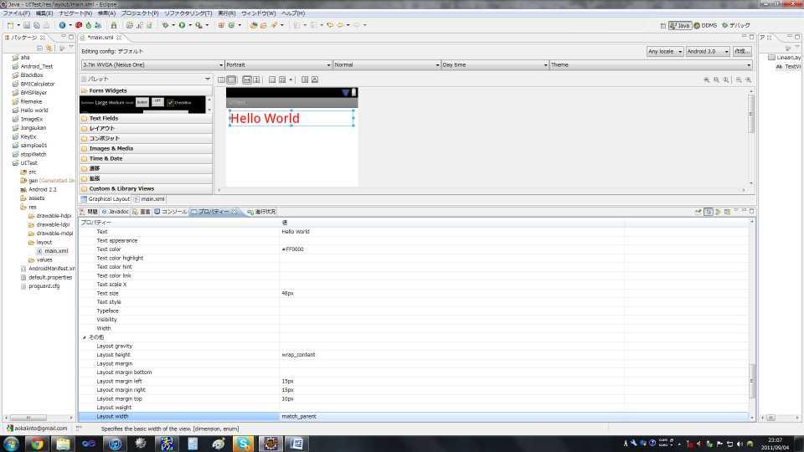Image resolution: width=804 pixels, height=452 pixels.
Task: Toggle Link with Editor in package explorer
Action: point(49,49)
